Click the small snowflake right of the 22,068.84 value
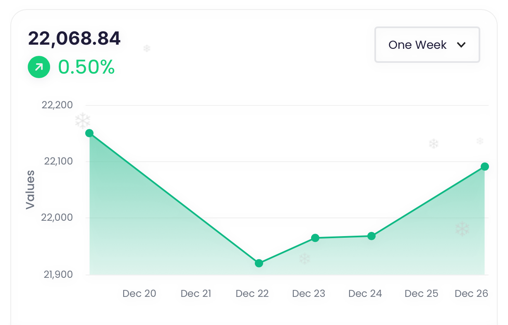The width and height of the screenshot is (508, 325). (146, 48)
